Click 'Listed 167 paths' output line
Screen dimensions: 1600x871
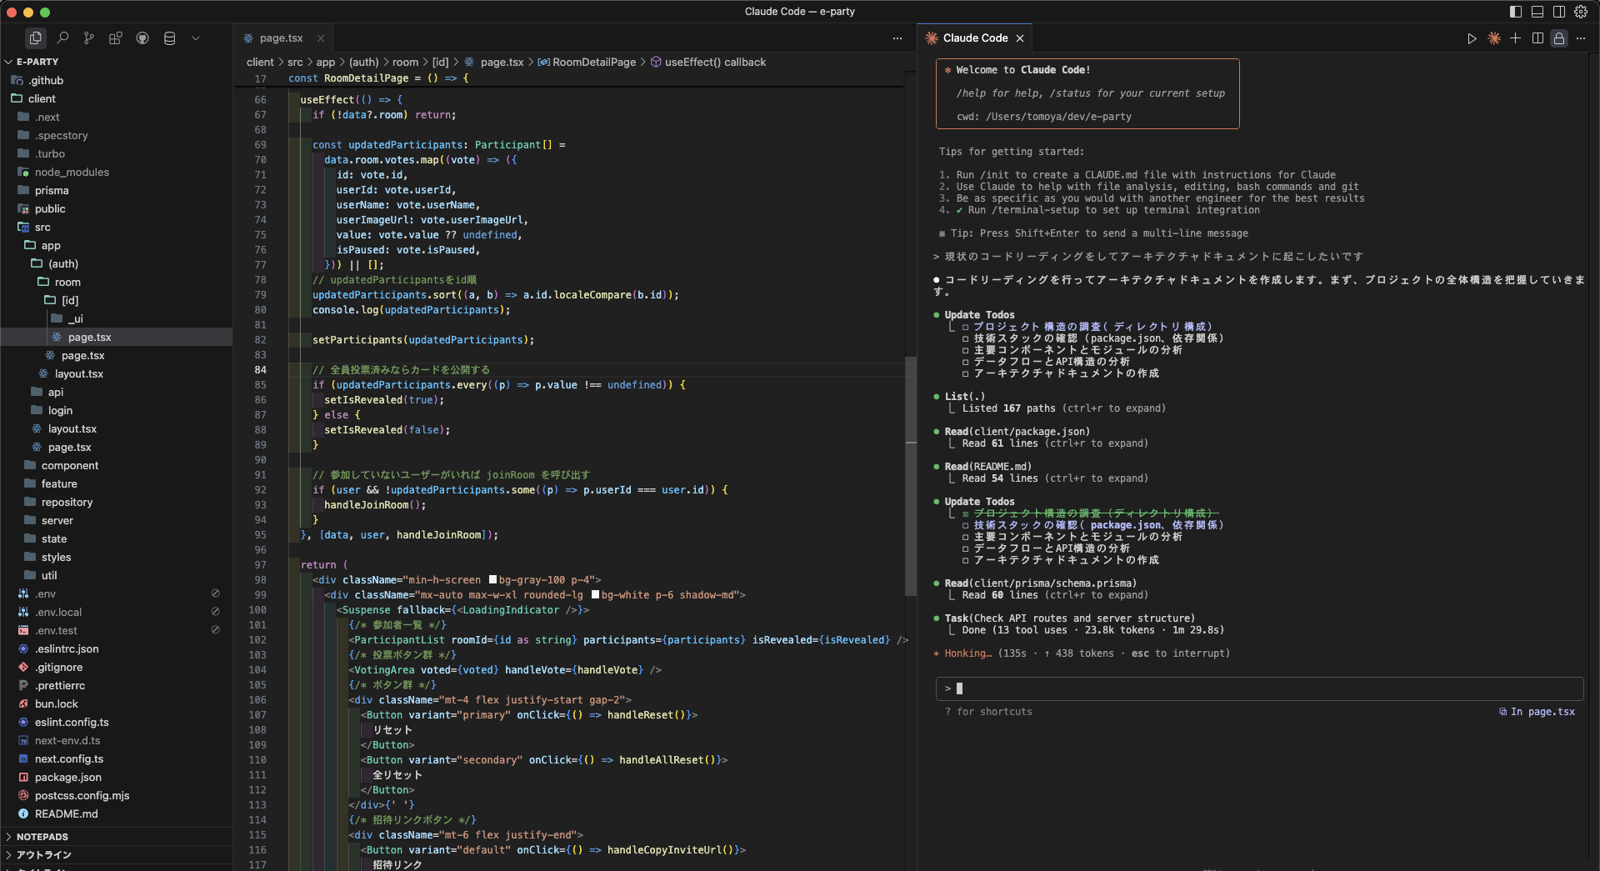(1064, 408)
